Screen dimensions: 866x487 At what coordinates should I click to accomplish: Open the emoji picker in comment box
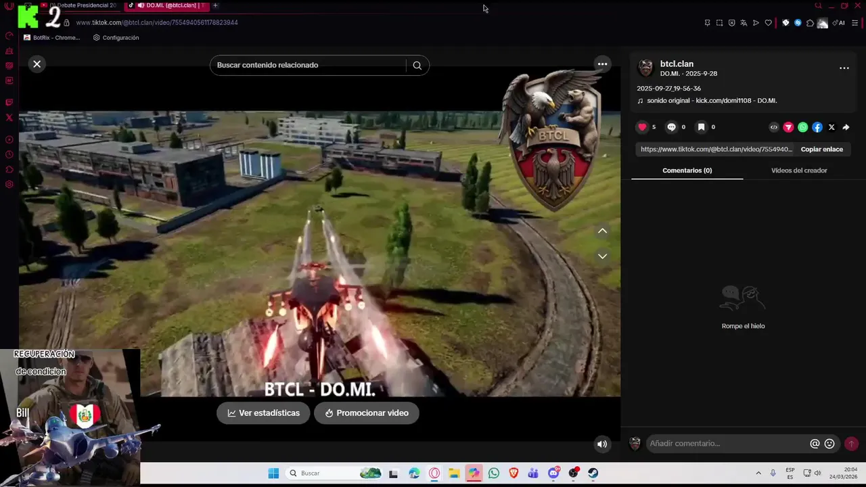(x=829, y=444)
